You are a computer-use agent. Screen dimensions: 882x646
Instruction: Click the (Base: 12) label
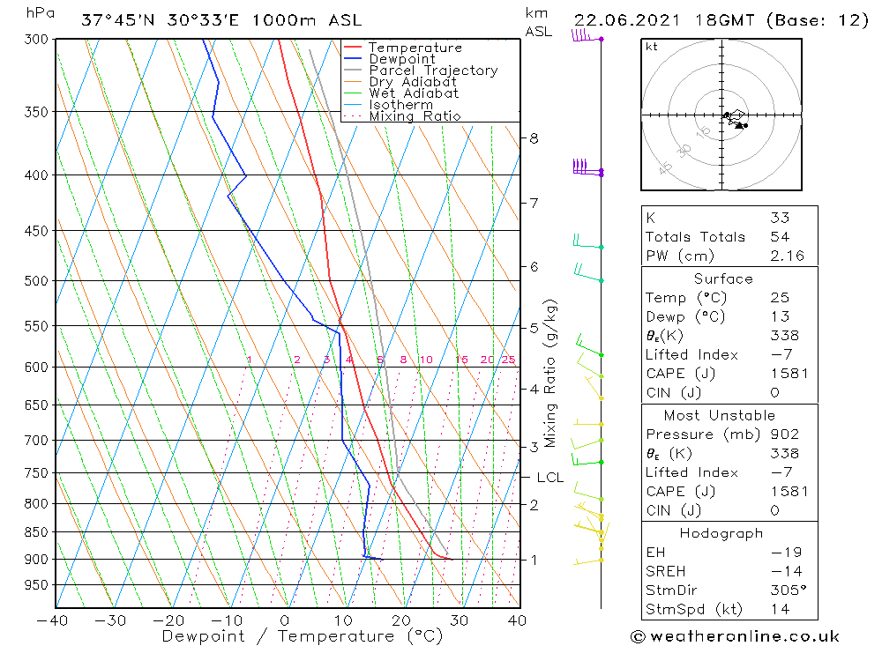coord(818,21)
